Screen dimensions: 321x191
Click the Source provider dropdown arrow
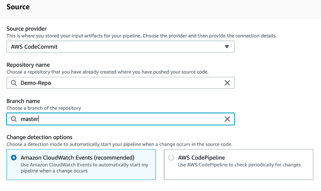coord(227,47)
